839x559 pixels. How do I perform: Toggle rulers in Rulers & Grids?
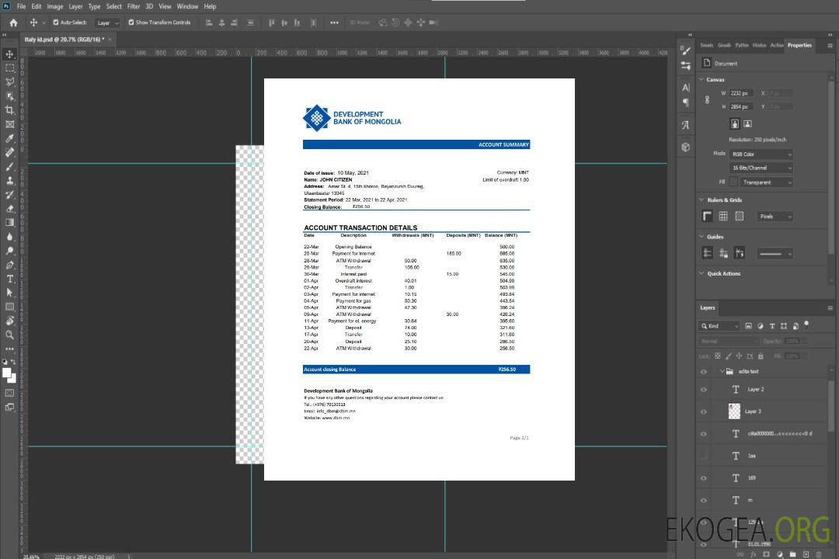(707, 216)
